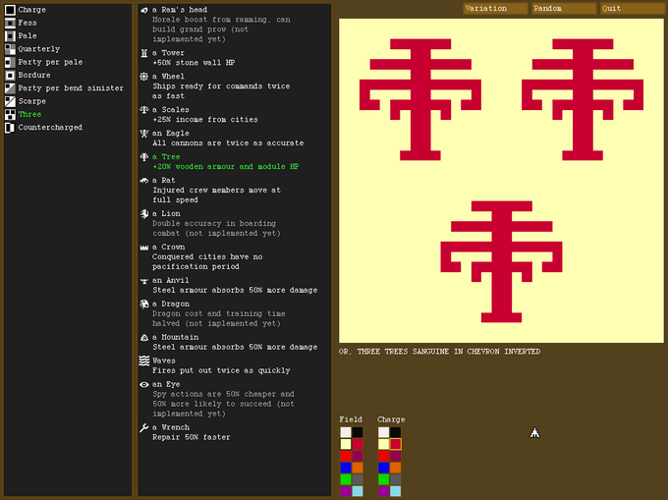Set Field color to light blue
Screen dimensions: 668x500
tap(358, 491)
